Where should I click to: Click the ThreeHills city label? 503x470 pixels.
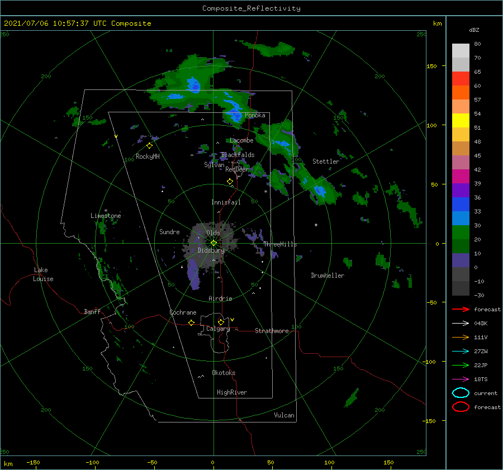coord(280,244)
